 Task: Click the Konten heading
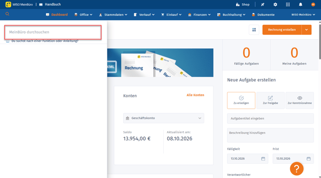[130, 96]
